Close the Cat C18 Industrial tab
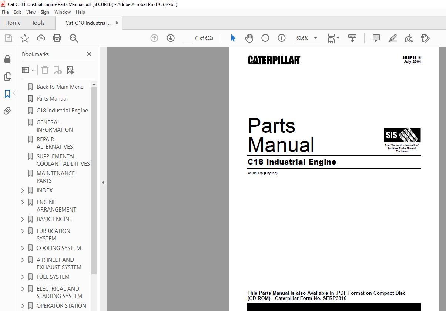446x311 pixels. click(117, 23)
